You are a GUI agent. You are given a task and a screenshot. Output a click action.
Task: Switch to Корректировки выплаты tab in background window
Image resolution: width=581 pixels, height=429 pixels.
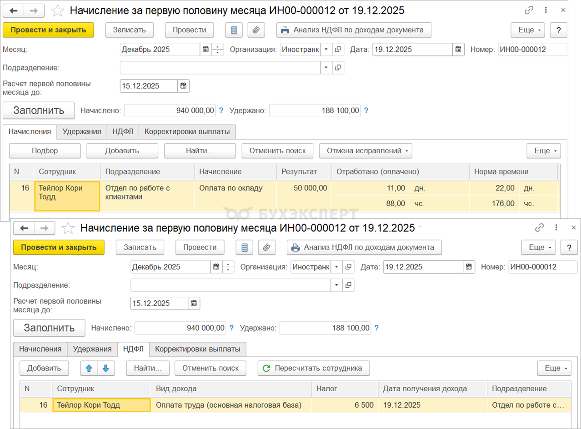[187, 132]
